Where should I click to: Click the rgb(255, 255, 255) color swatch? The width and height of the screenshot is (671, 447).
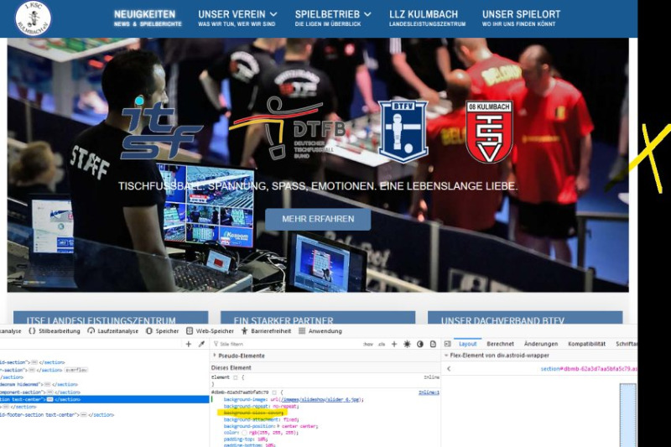[244, 433]
